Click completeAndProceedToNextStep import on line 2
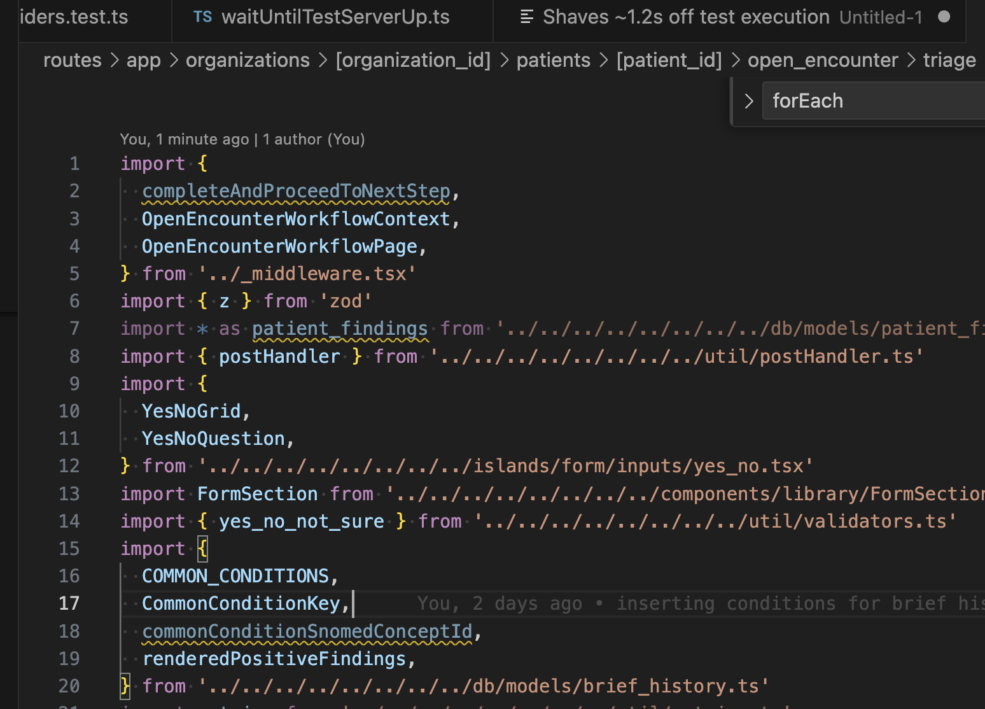This screenshot has width=985, height=709. click(296, 191)
